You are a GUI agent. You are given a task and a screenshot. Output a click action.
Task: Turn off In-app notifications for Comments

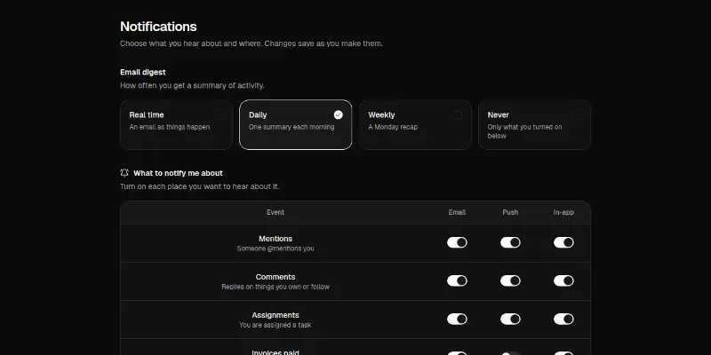tap(563, 280)
